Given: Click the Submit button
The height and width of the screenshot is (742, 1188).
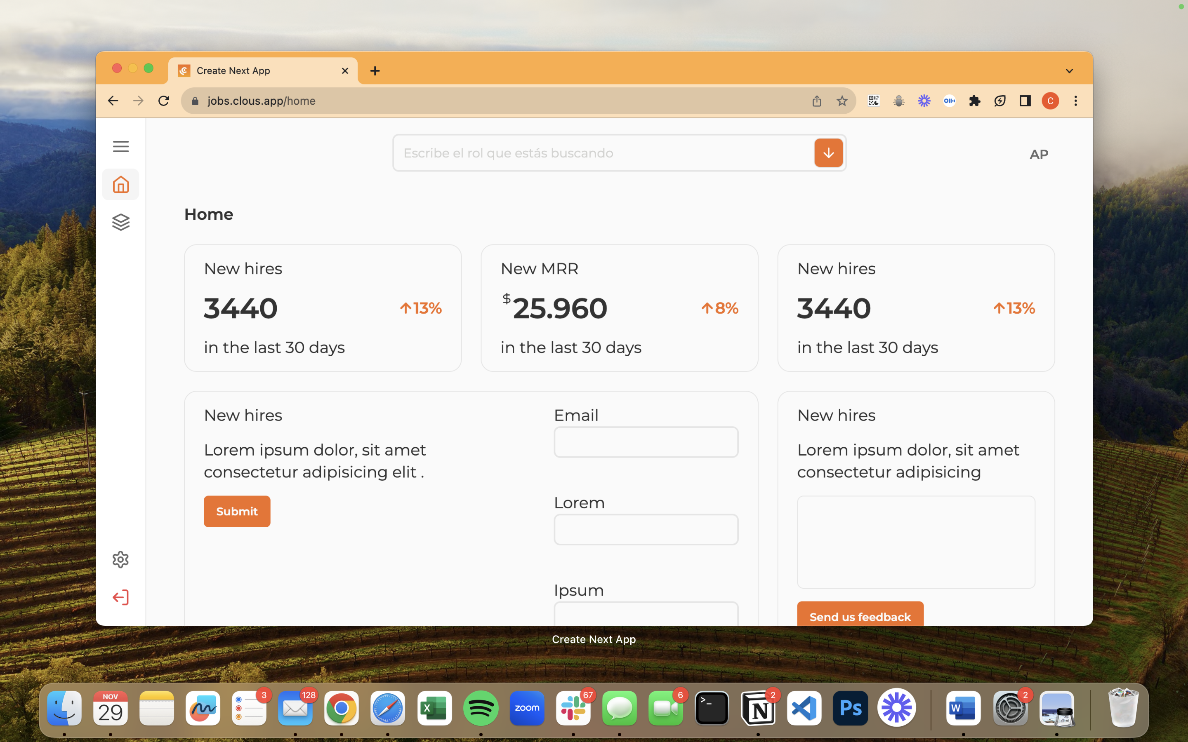Looking at the screenshot, I should [x=237, y=511].
